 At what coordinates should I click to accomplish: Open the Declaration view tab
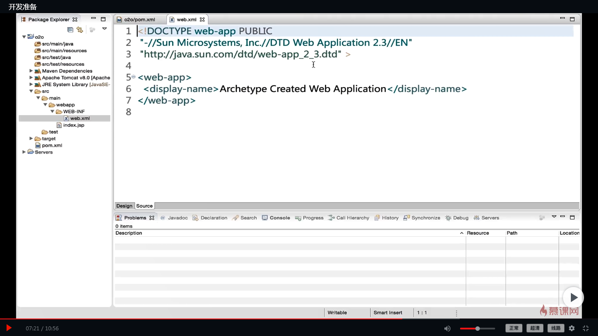210,218
